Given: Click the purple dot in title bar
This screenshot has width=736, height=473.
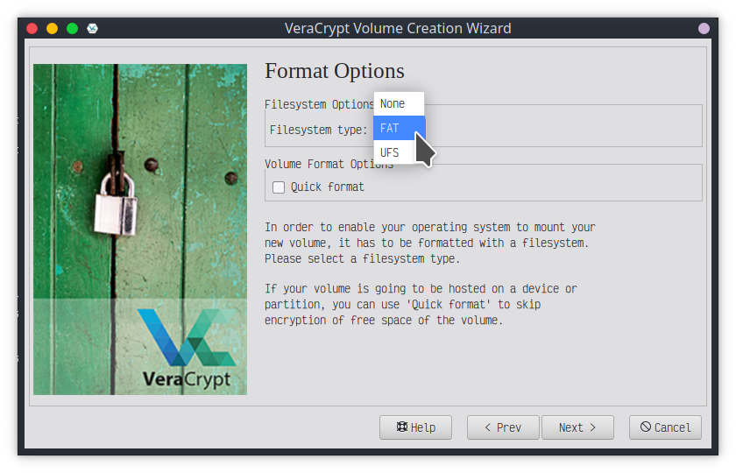Looking at the screenshot, I should point(704,28).
